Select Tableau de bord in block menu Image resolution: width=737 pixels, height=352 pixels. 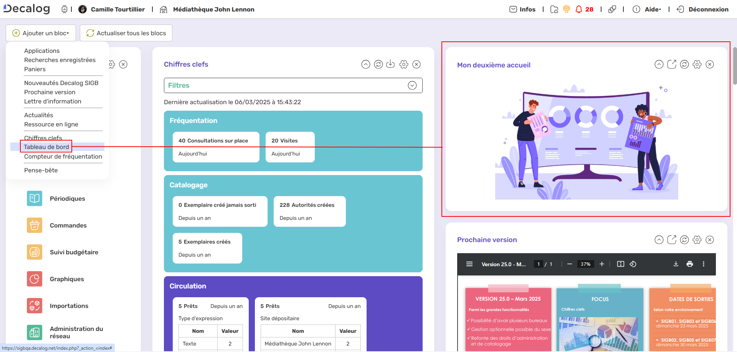(46, 147)
